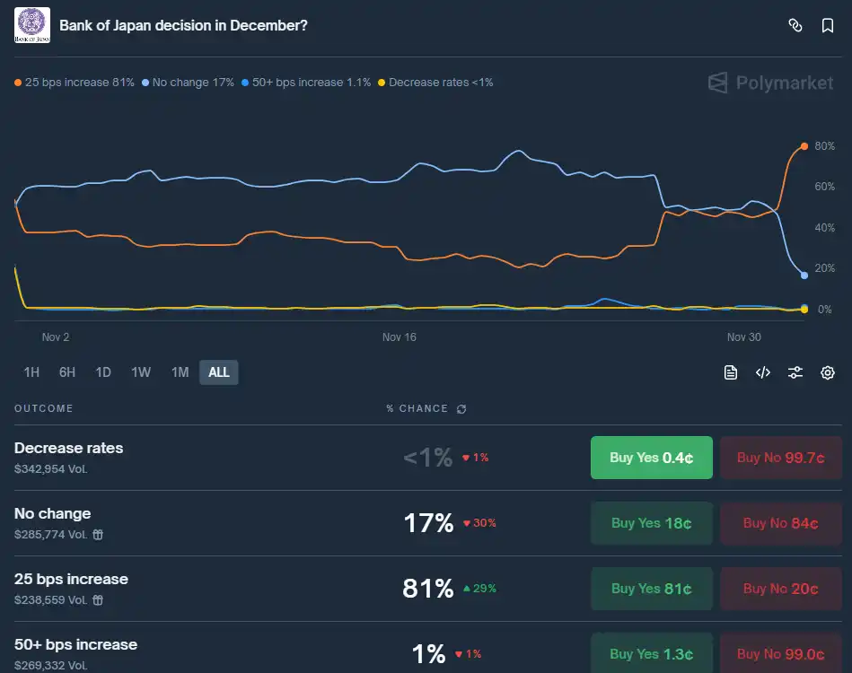Image resolution: width=852 pixels, height=673 pixels.
Task: Click the orange endpoint marker near 80%
Action: [804, 146]
